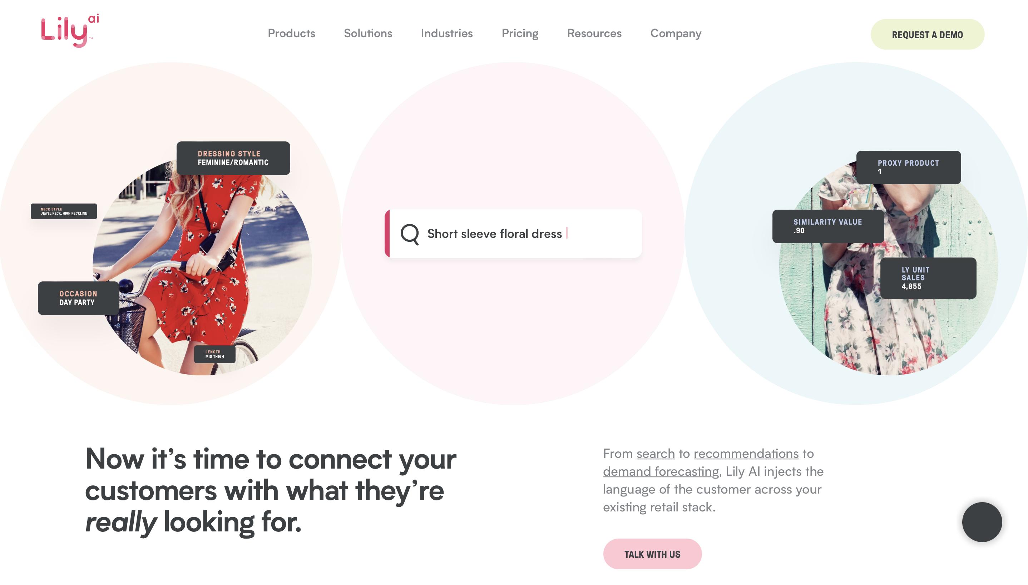This screenshot has width=1028, height=585.
Task: Open the Products menu
Action: (291, 33)
